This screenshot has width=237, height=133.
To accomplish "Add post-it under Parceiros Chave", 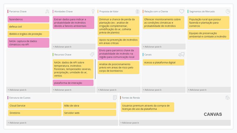I will [x=17, y=90].
